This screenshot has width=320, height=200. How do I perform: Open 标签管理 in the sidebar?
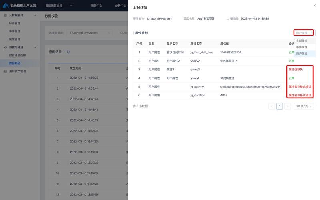pos(14,23)
